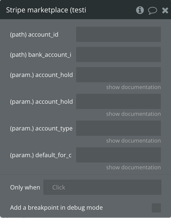Image resolution: width=171 pixels, height=218 pixels.
Task: Focus the (param.) account_type input field
Action: 119,128
